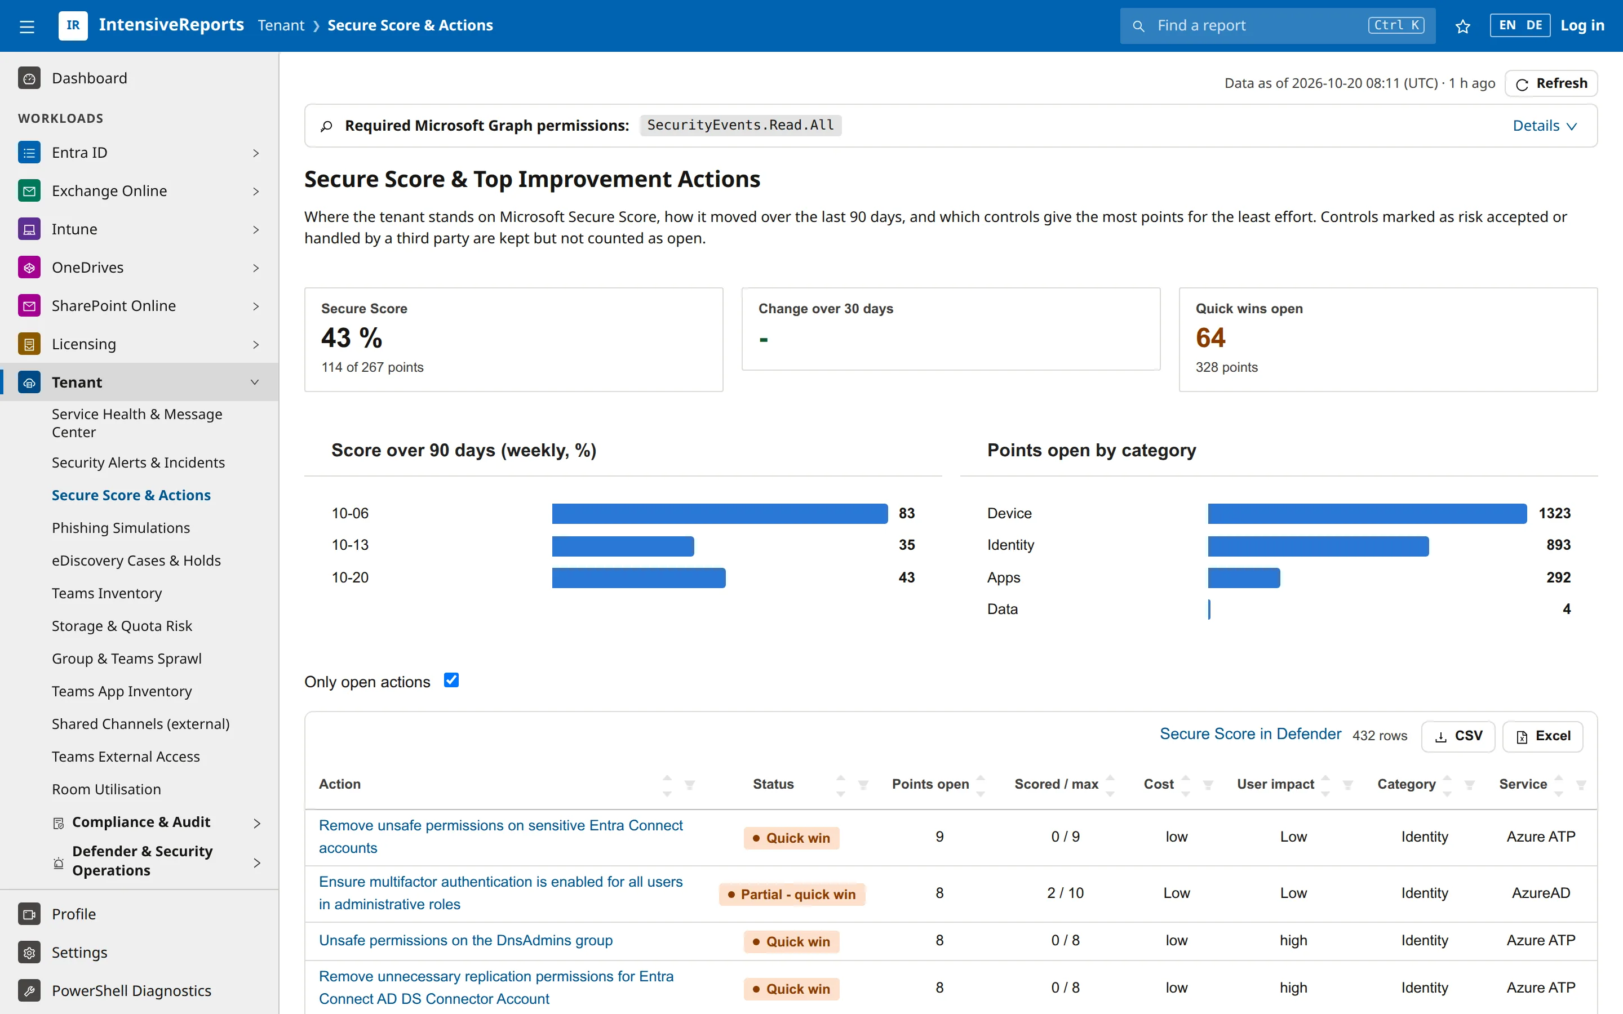Export table to Excel
The image size is (1623, 1014).
[1542, 736]
